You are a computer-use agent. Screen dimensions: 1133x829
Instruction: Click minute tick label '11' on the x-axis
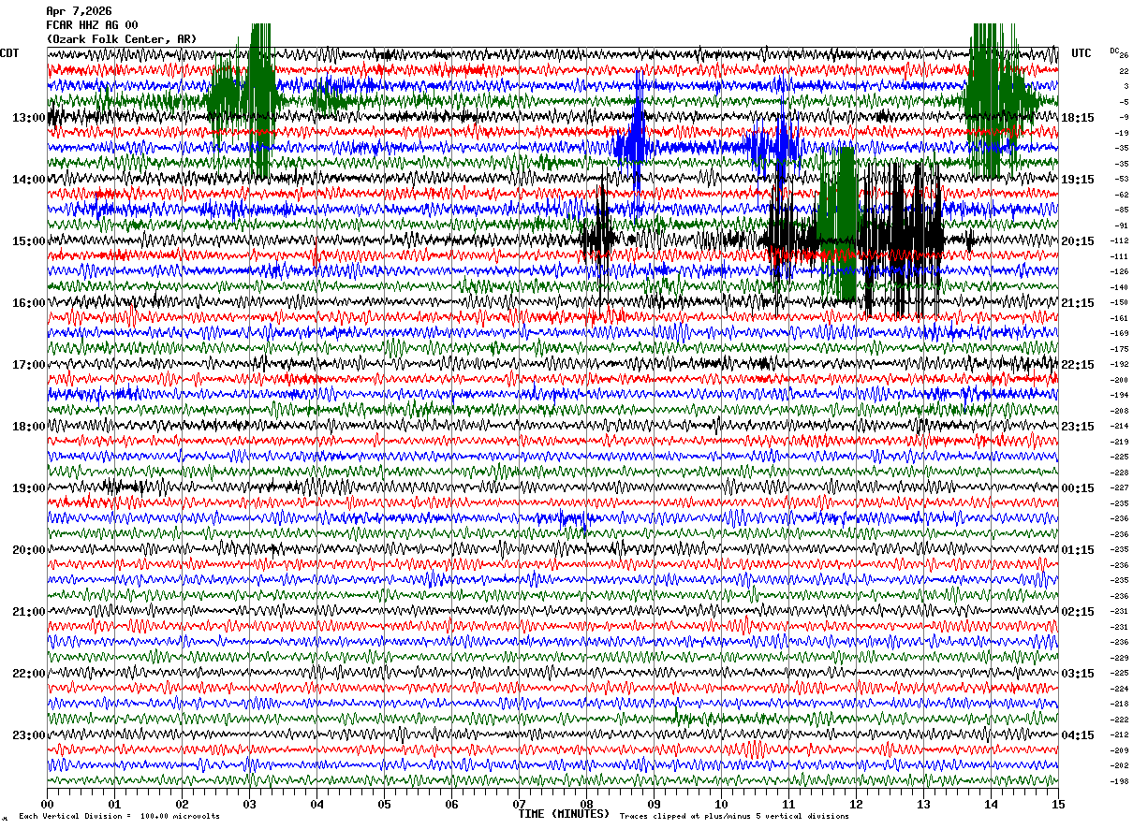789,804
